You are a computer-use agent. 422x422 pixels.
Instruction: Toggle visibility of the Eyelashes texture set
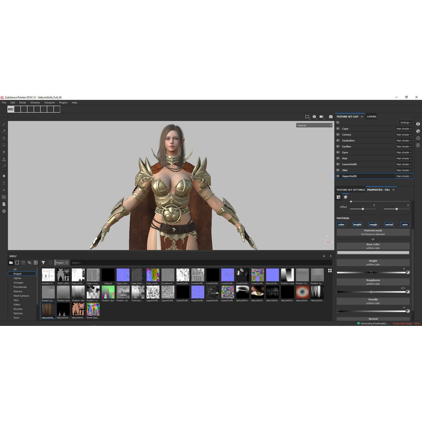338,141
